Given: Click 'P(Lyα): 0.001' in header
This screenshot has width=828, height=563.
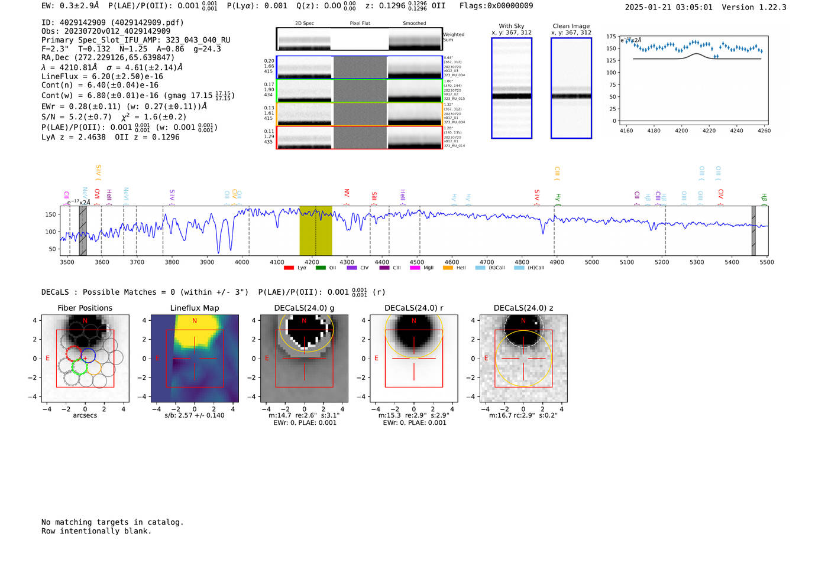Looking at the screenshot, I should pyautogui.click(x=257, y=6).
